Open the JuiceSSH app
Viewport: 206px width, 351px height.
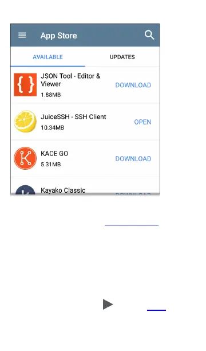142,122
